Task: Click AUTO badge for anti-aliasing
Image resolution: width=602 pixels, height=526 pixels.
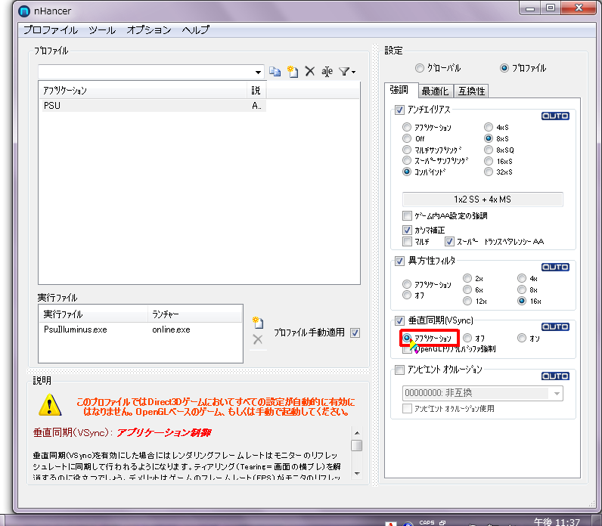Action: pos(555,116)
